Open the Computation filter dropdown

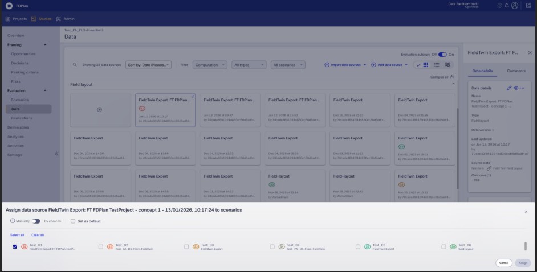210,65
